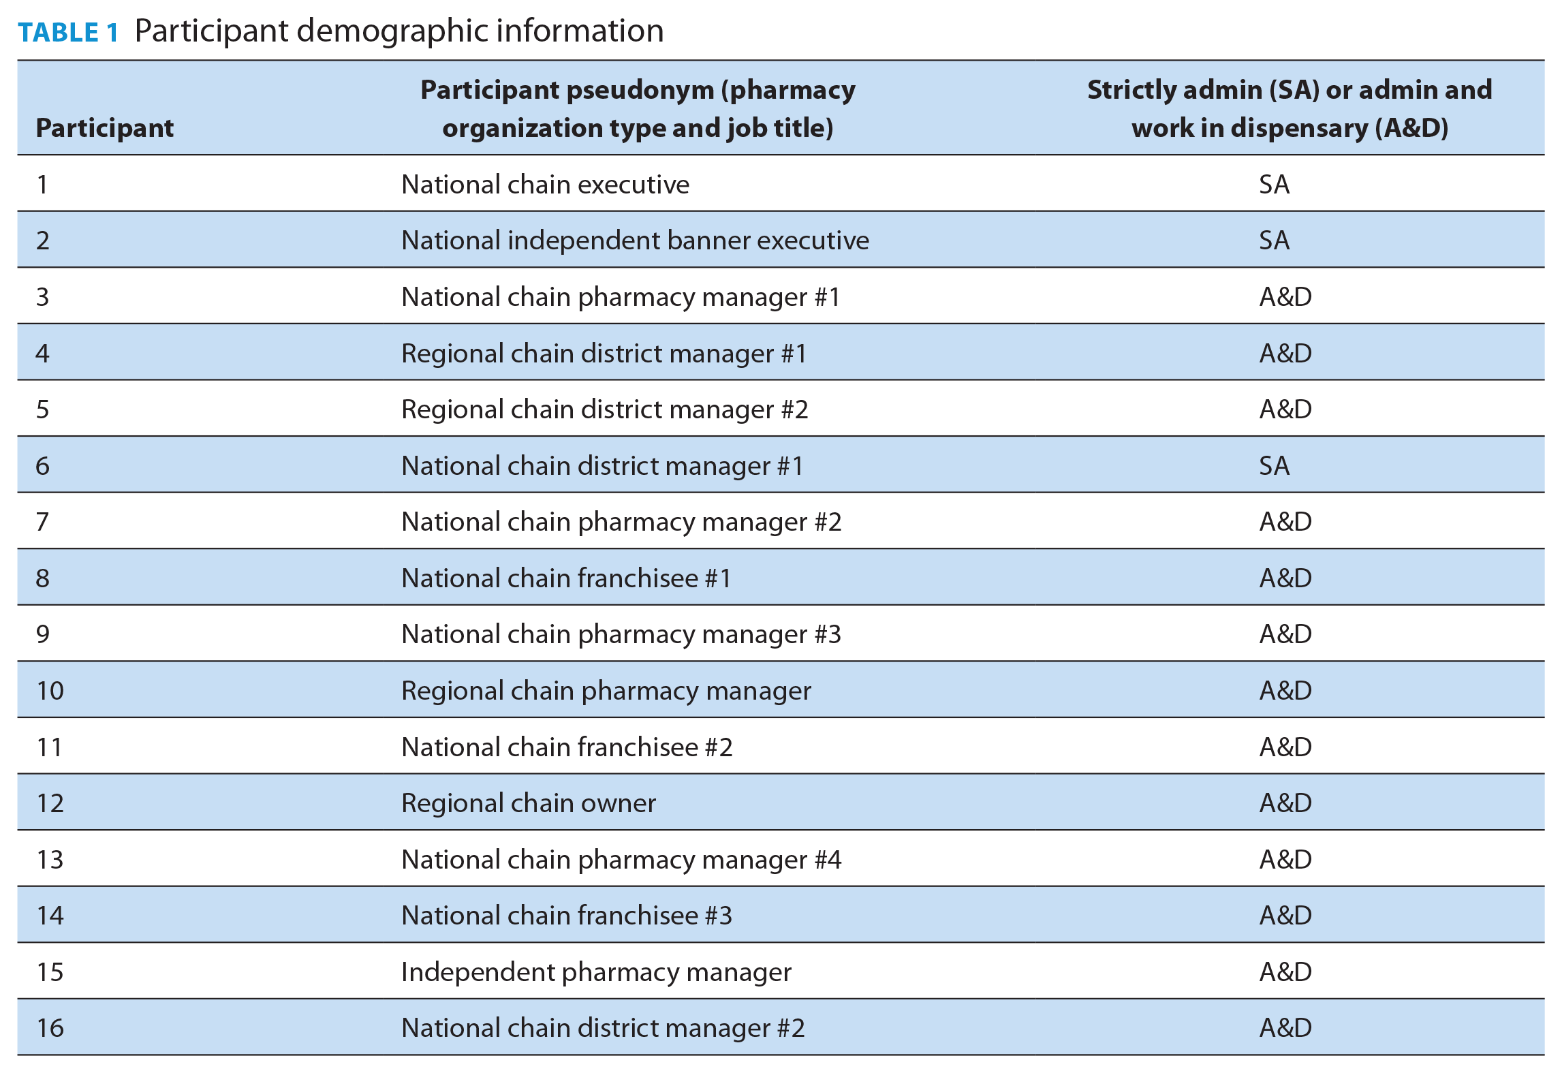Click National chain franchisee #1 entry
Image resolution: width=1562 pixels, height=1073 pixels.
click(566, 578)
